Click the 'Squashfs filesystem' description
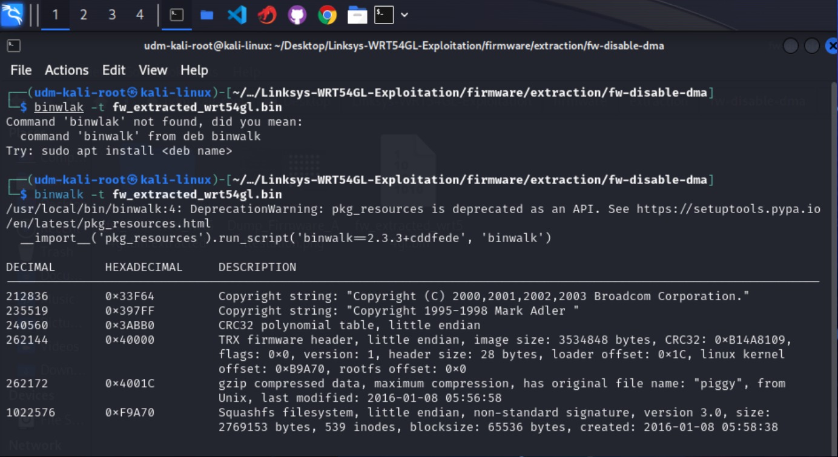 coord(498,419)
